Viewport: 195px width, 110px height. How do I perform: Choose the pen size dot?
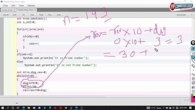coord(193,70)
